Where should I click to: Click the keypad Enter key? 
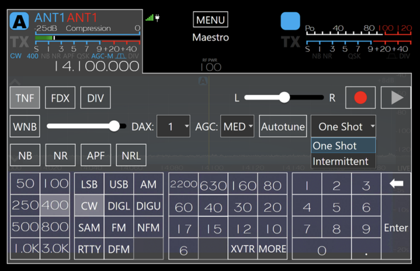click(x=396, y=227)
